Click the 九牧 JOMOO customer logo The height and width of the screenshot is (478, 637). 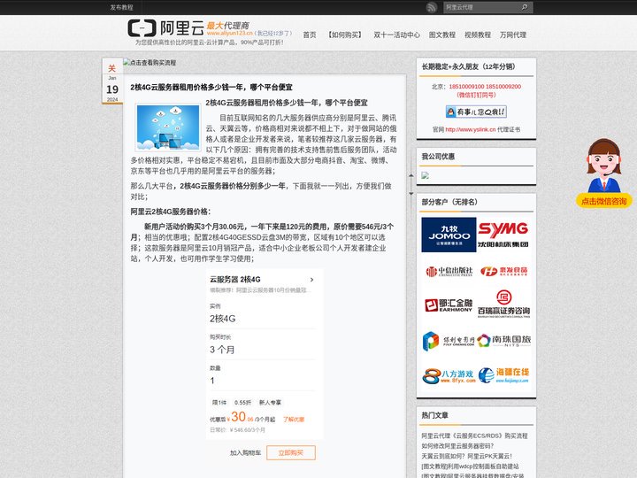[449, 235]
